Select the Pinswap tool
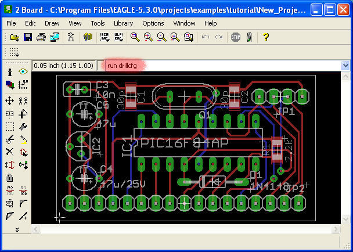 pyautogui.click(x=10, y=165)
